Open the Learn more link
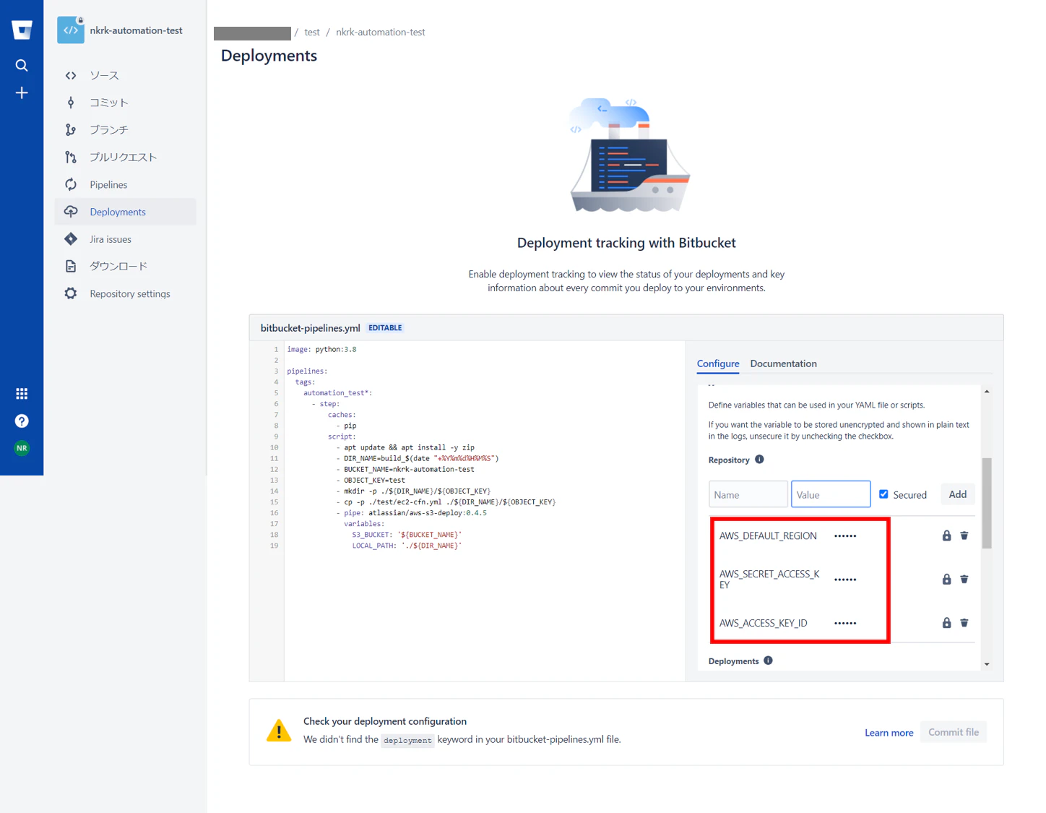1046x813 pixels. tap(889, 733)
